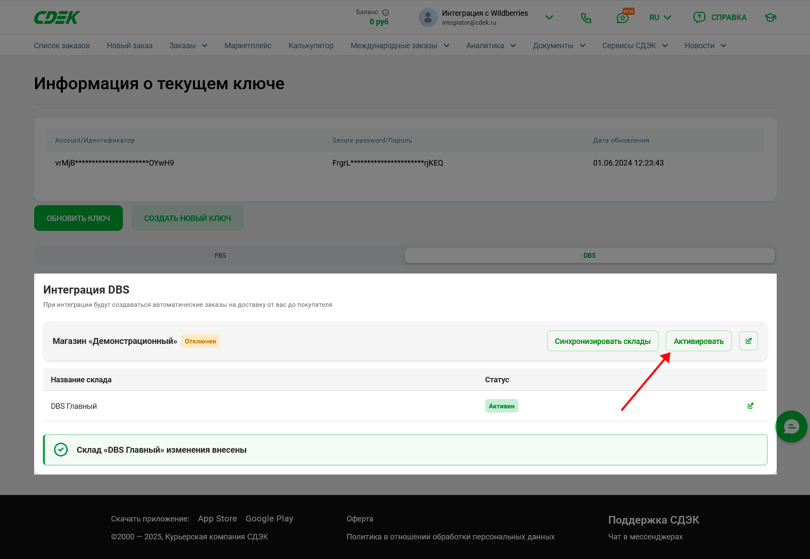Open Google Play download link
810x559 pixels.
pyautogui.click(x=269, y=518)
